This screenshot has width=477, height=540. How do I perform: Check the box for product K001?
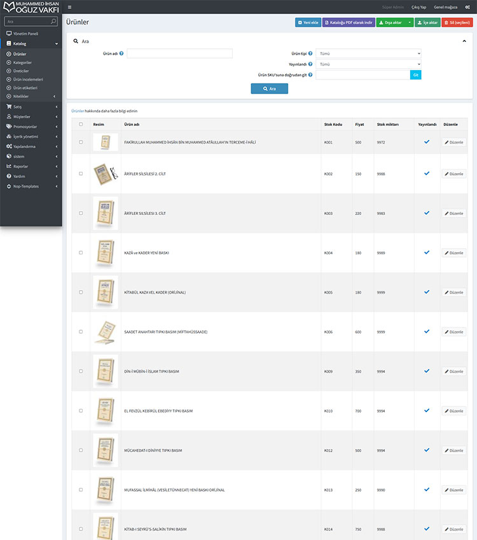(81, 142)
